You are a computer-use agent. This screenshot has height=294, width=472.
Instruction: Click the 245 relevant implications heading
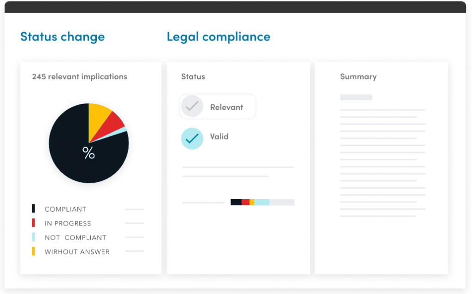pyautogui.click(x=80, y=77)
